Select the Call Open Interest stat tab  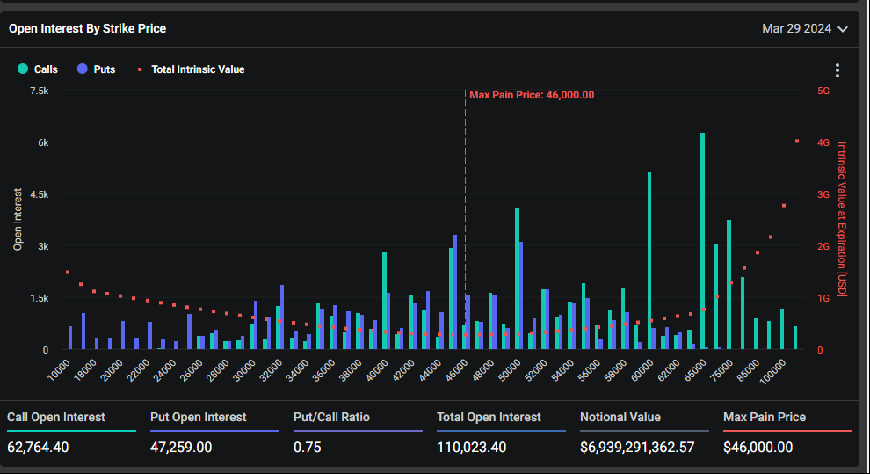tap(56, 417)
